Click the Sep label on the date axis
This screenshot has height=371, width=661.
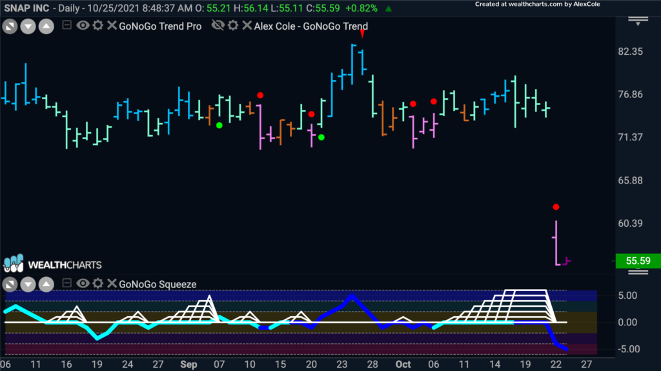tap(188, 365)
